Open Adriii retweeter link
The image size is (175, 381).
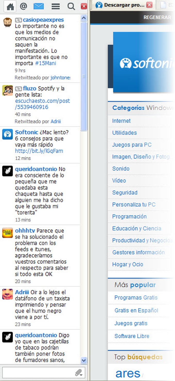pos(56,121)
